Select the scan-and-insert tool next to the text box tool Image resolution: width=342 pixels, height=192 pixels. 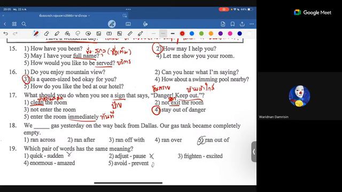coord(120,34)
